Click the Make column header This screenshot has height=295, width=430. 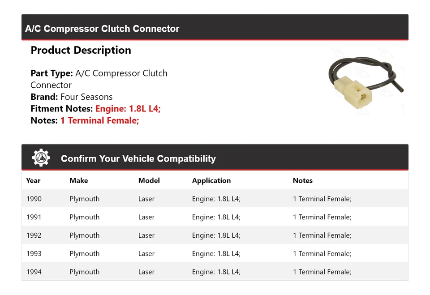click(78, 180)
